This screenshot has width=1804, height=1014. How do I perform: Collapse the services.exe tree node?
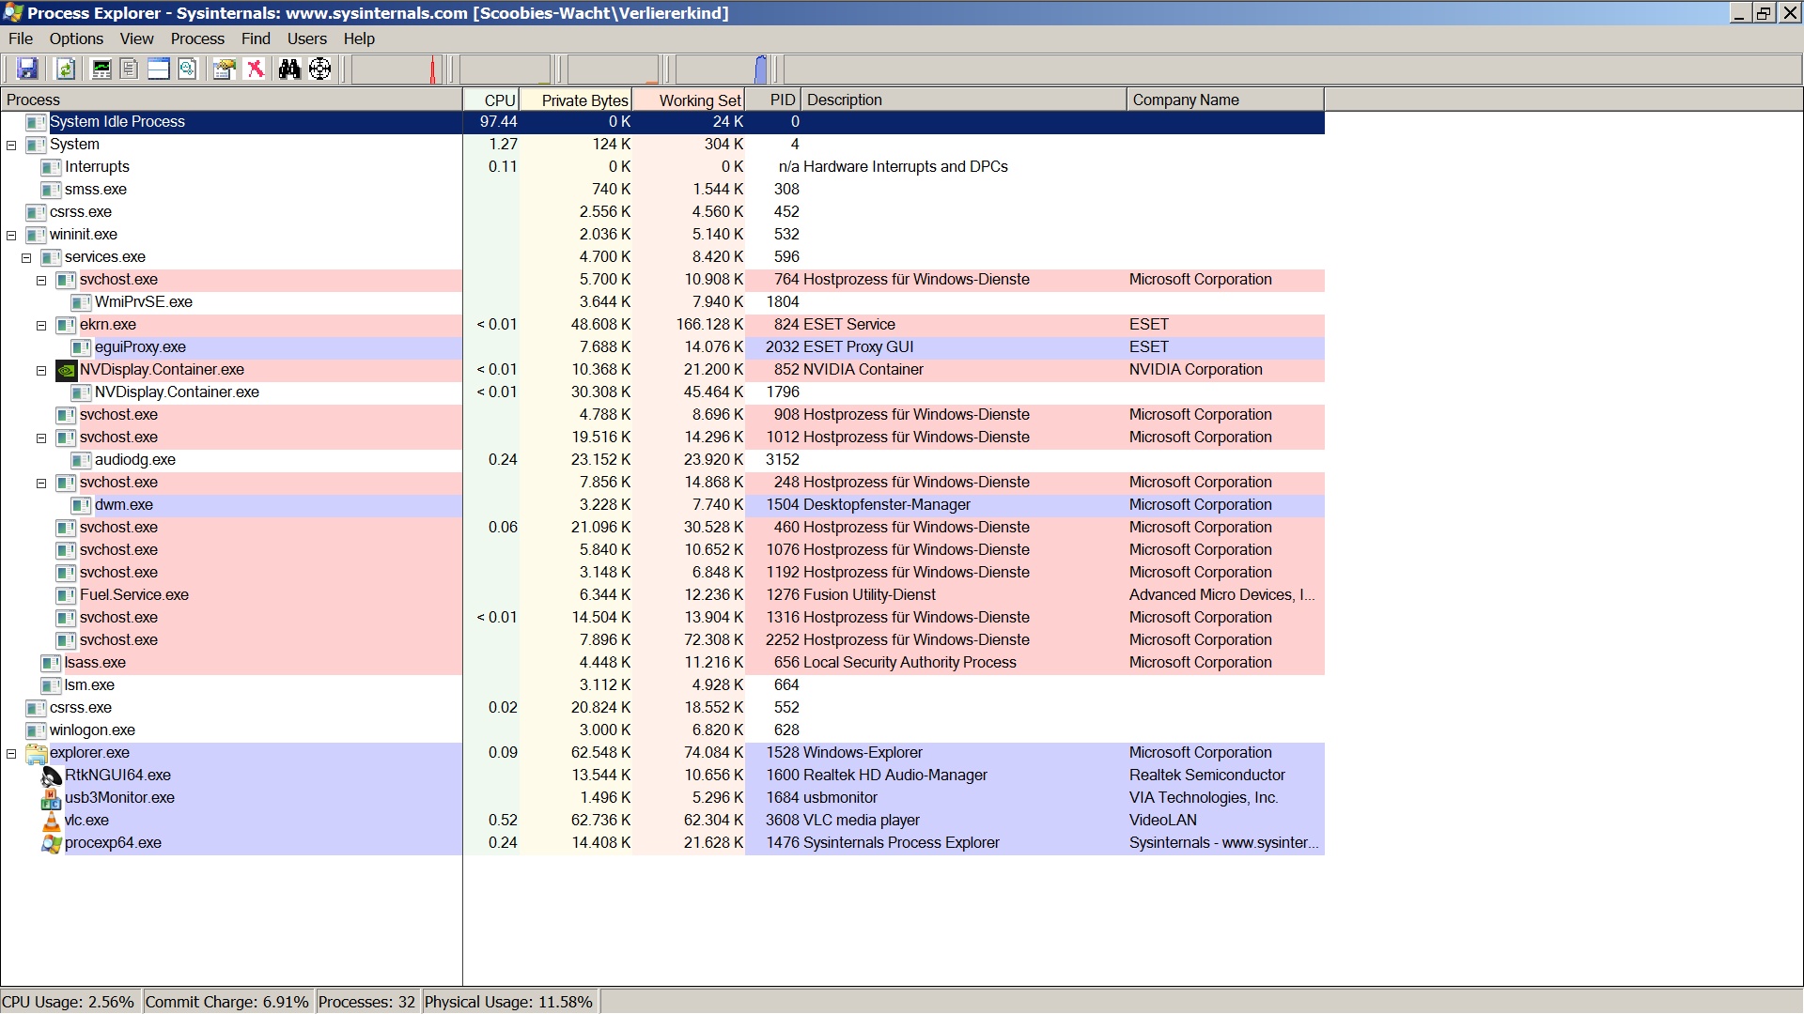[26, 257]
